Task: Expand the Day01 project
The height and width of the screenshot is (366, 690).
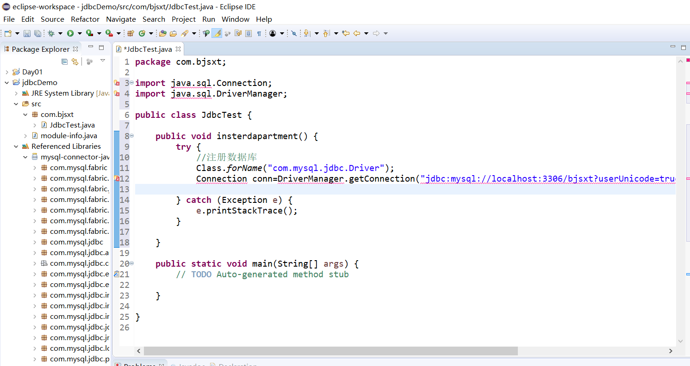Action: pyautogui.click(x=7, y=72)
